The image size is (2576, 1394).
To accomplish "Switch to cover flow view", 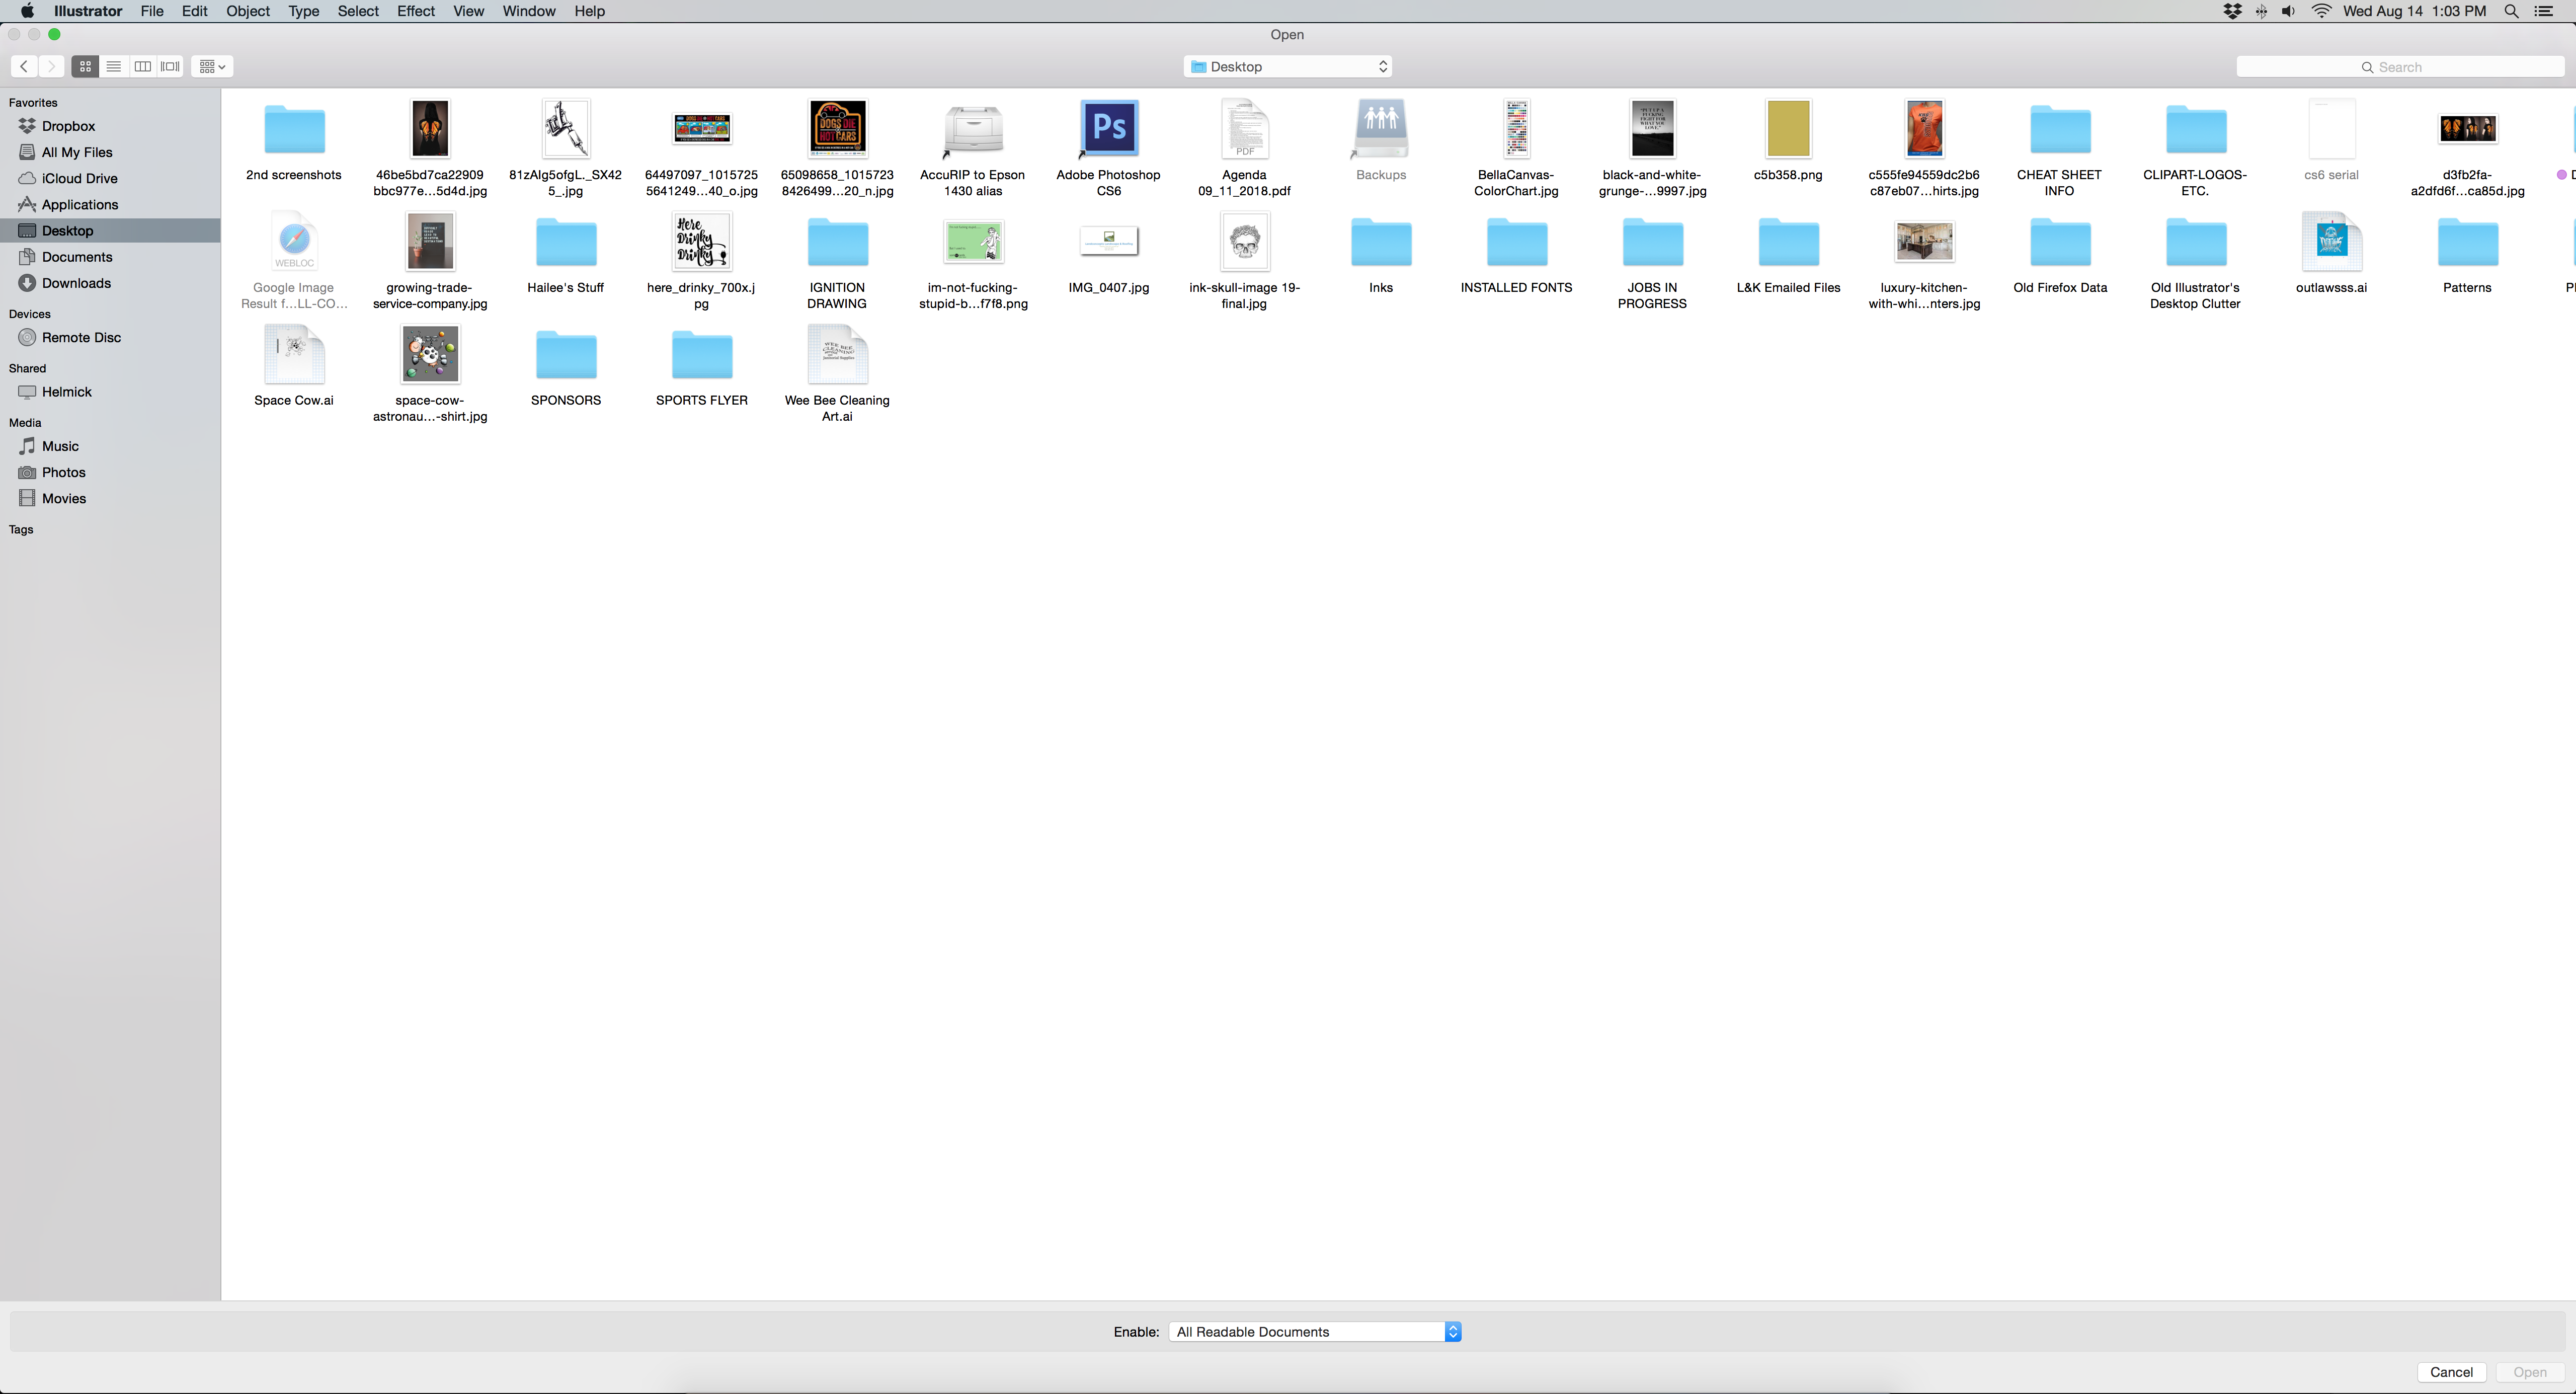I will [x=171, y=66].
